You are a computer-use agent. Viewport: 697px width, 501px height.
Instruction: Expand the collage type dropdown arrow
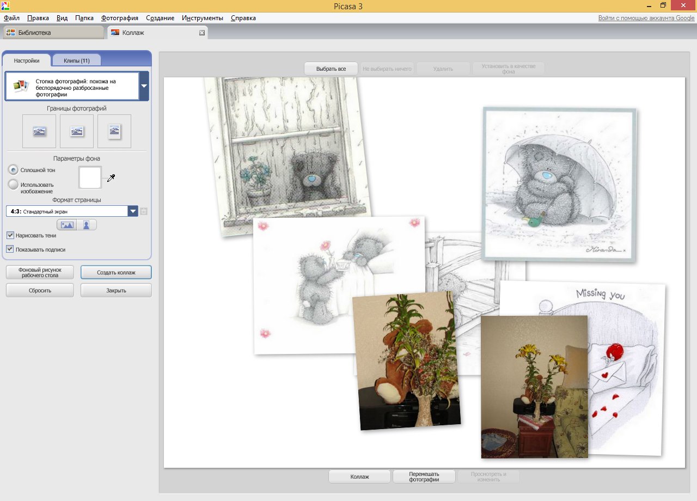point(144,86)
